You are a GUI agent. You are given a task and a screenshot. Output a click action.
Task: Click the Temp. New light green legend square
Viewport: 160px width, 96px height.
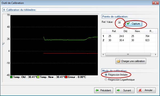[38, 77]
